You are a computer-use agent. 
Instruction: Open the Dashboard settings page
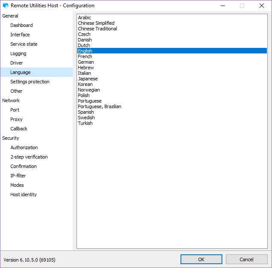point(21,25)
